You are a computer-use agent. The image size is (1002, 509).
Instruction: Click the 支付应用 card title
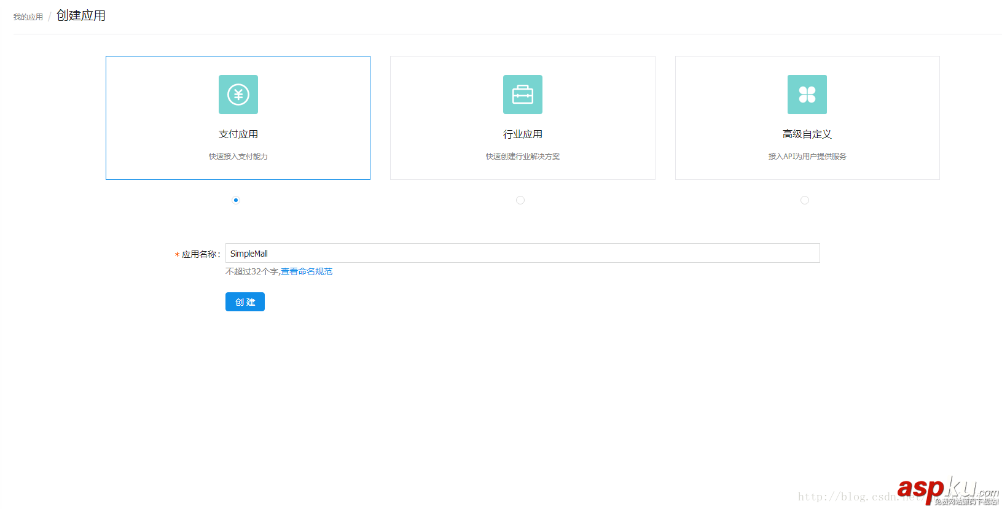tap(238, 134)
